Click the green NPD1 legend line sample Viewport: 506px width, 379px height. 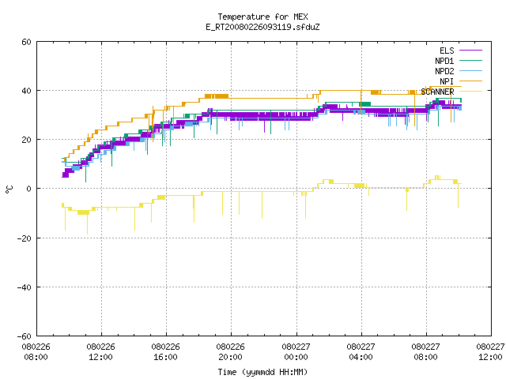click(470, 61)
